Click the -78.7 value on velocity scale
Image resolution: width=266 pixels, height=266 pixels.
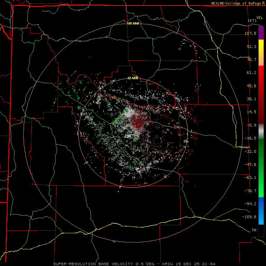click(x=250, y=191)
